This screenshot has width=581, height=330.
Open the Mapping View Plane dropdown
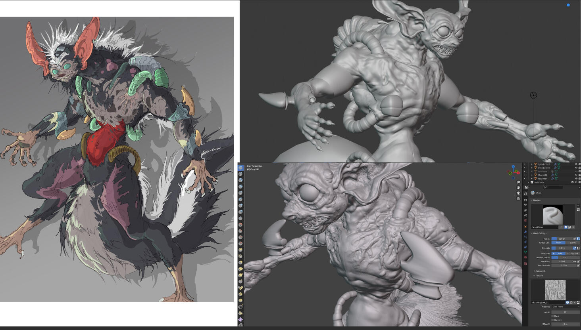click(x=566, y=307)
